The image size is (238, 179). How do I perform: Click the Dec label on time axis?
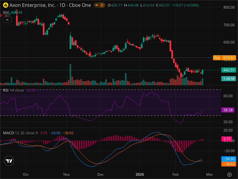tap(101, 175)
